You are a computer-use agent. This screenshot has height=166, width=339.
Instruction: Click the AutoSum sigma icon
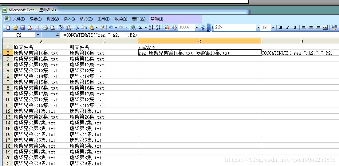click(x=141, y=28)
